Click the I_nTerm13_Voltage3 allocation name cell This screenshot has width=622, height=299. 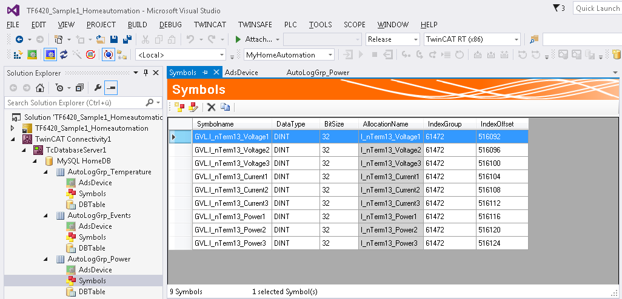click(x=391, y=163)
